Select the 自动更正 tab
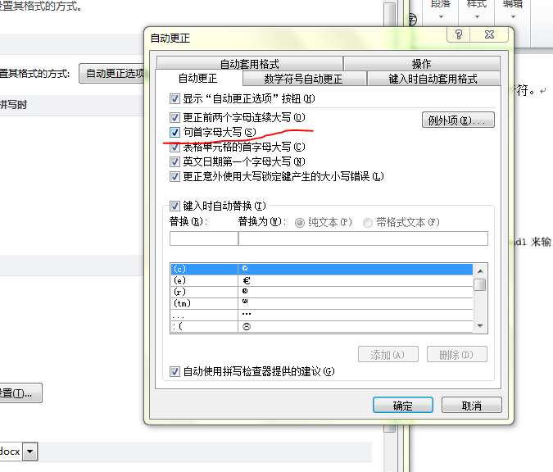This screenshot has height=472, width=553. 198,78
